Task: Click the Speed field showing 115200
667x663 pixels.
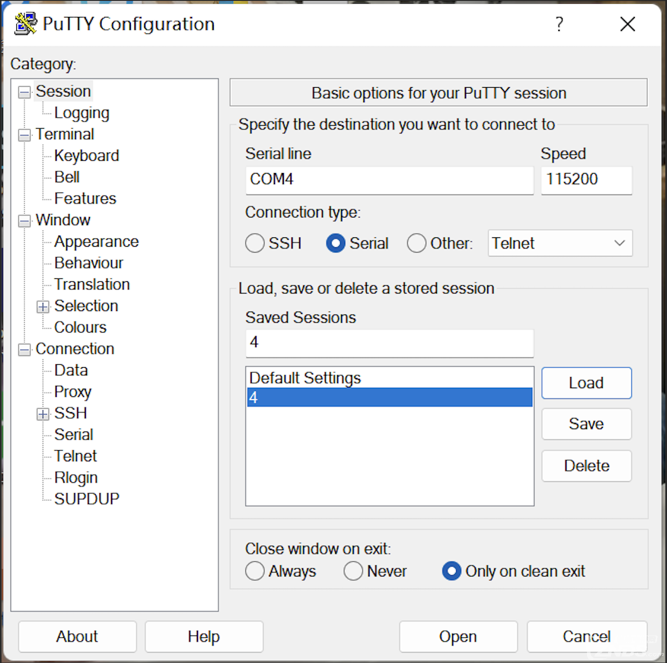Action: pyautogui.click(x=586, y=180)
